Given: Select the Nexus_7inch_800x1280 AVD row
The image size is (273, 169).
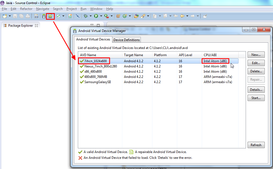Looking at the screenshot, I should click(158, 66).
